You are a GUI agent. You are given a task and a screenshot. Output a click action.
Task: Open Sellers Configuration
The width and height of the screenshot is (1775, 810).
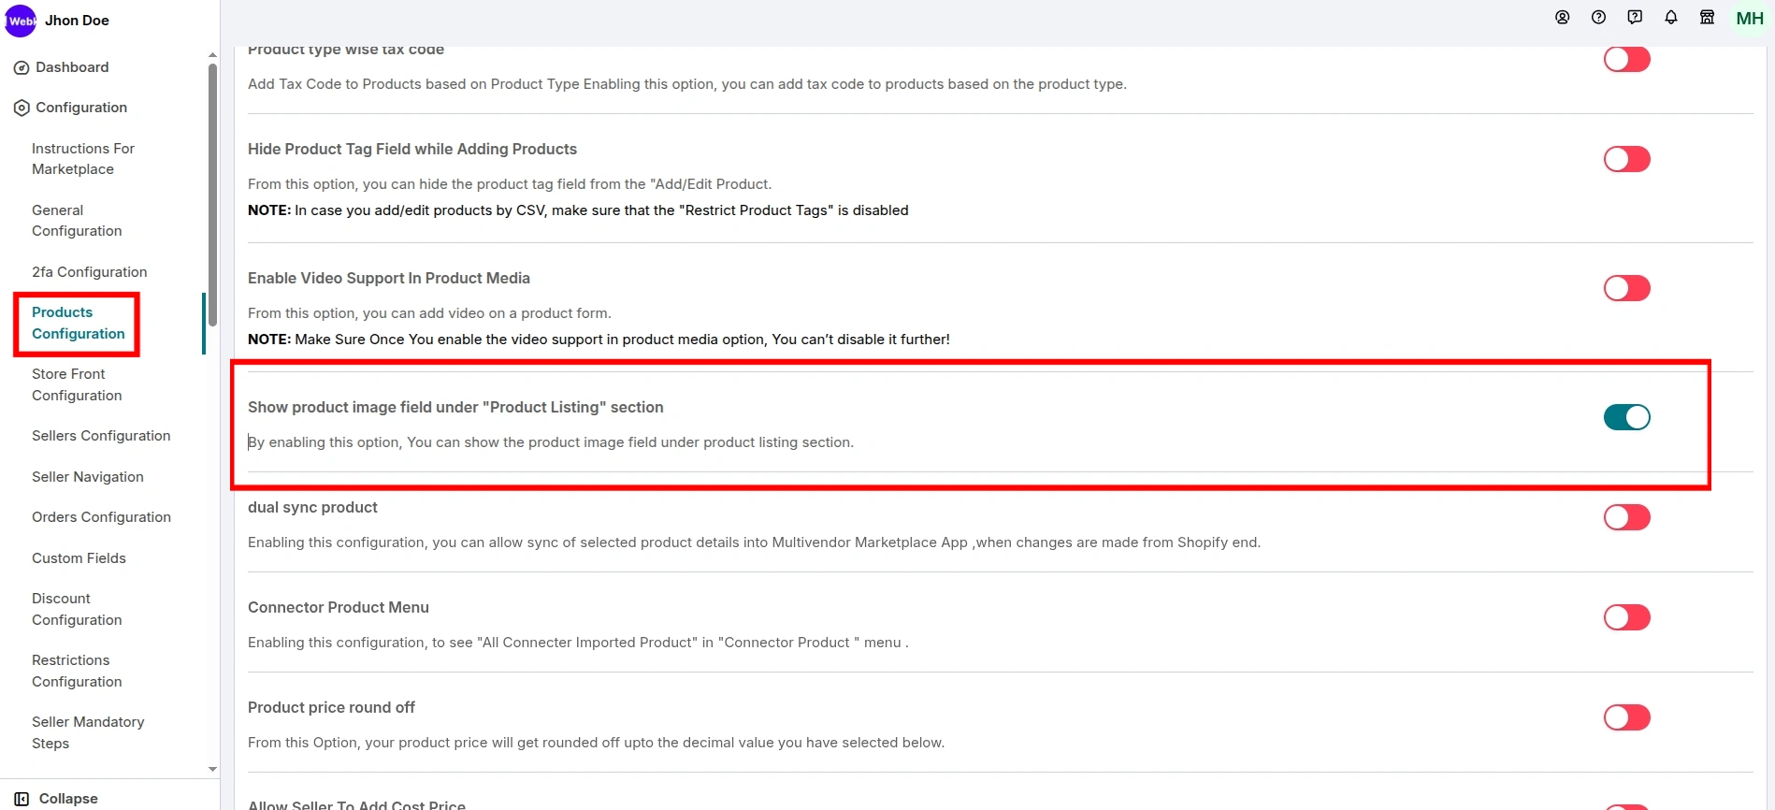(x=101, y=436)
